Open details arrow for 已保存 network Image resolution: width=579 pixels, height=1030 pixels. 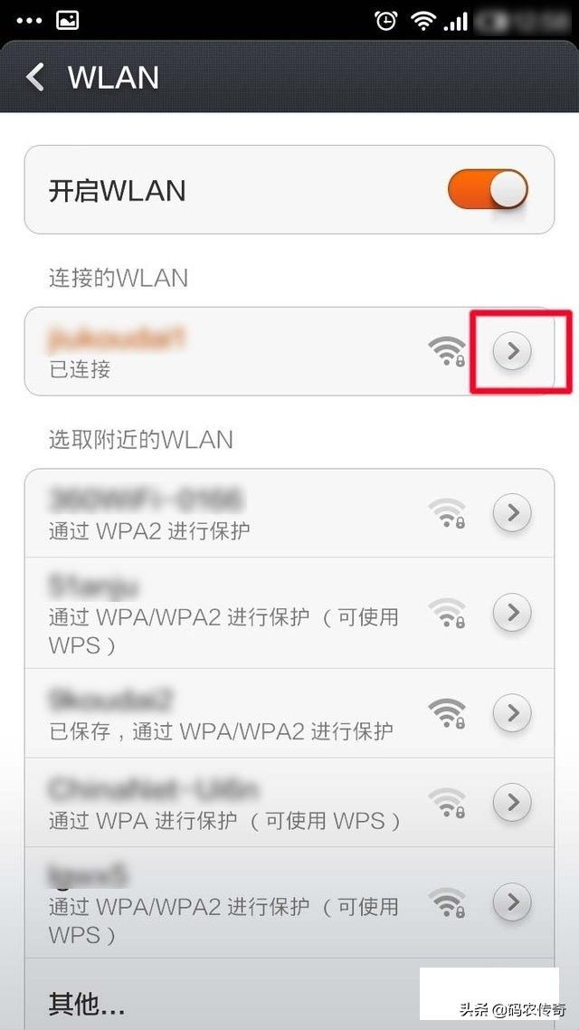511,713
